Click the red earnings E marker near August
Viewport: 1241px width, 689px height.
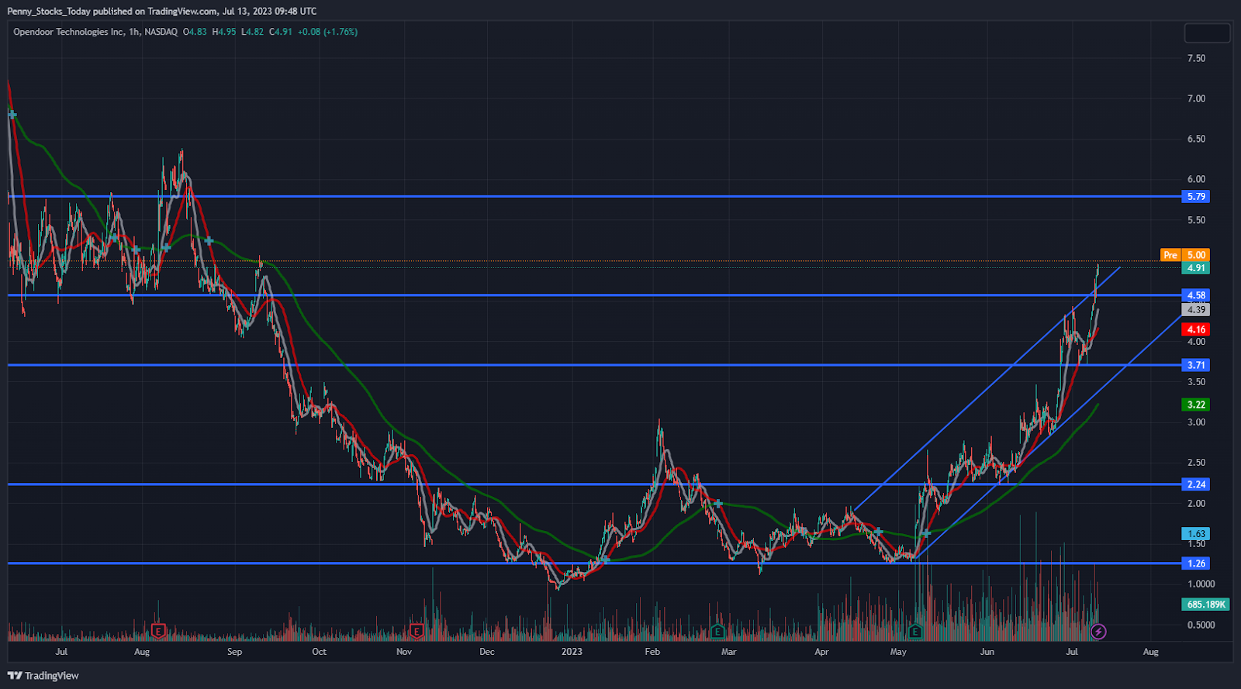pos(158,631)
